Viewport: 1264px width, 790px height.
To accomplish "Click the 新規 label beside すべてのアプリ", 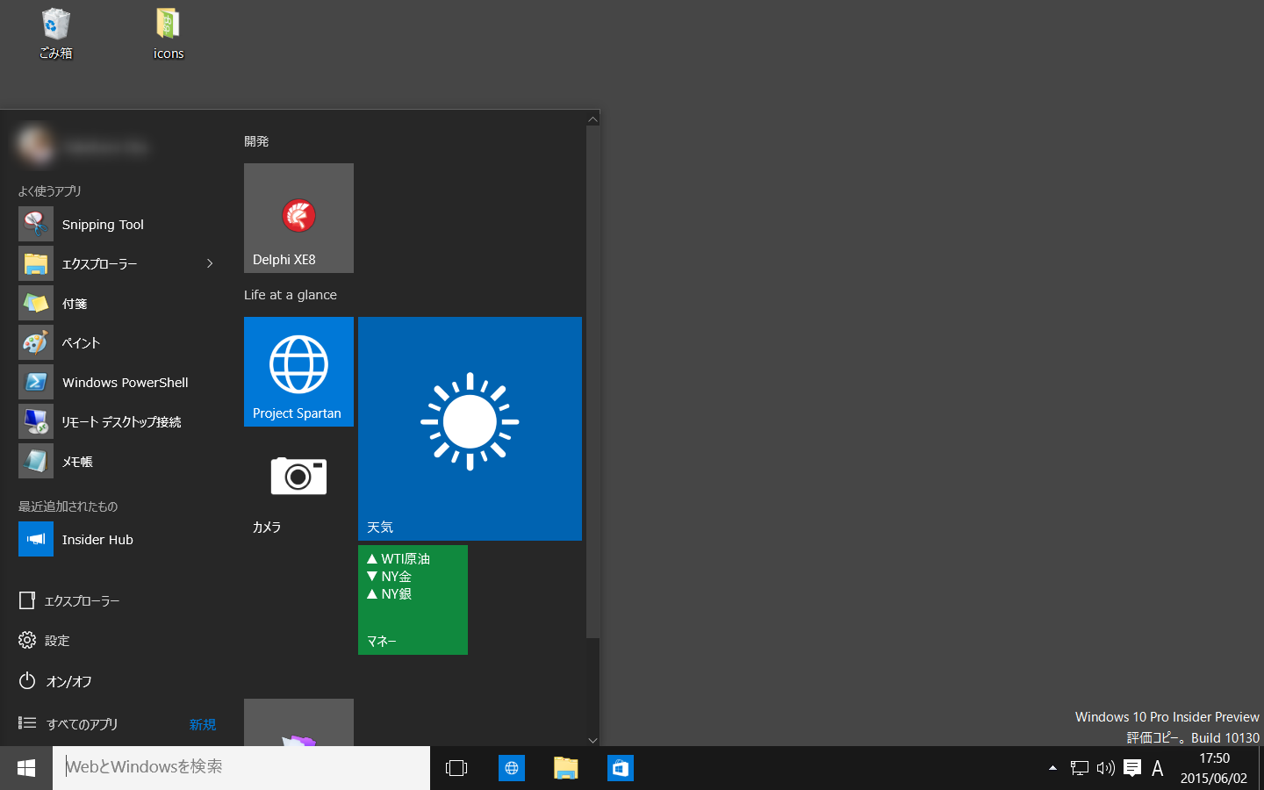I will (203, 725).
